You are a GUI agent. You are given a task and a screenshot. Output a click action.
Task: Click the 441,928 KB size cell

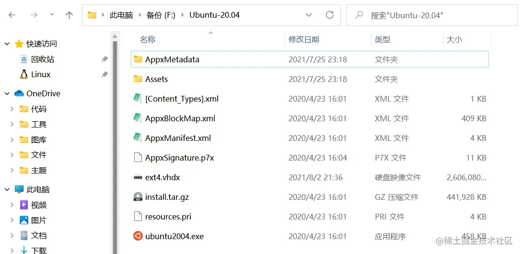(x=466, y=197)
